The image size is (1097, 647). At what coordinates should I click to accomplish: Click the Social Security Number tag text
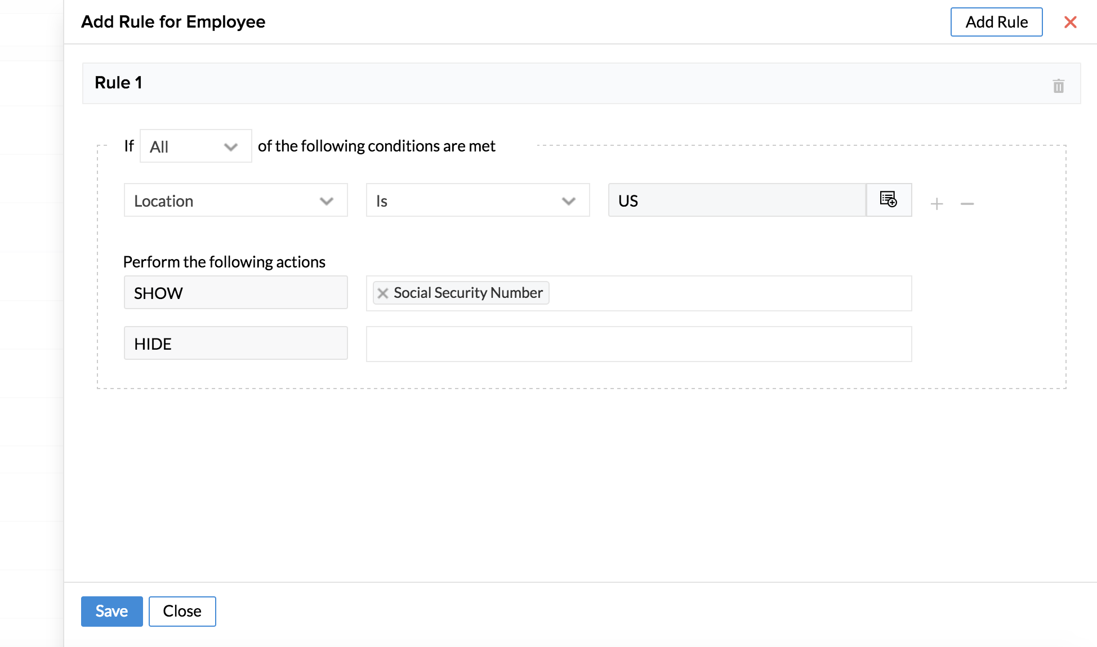point(467,293)
